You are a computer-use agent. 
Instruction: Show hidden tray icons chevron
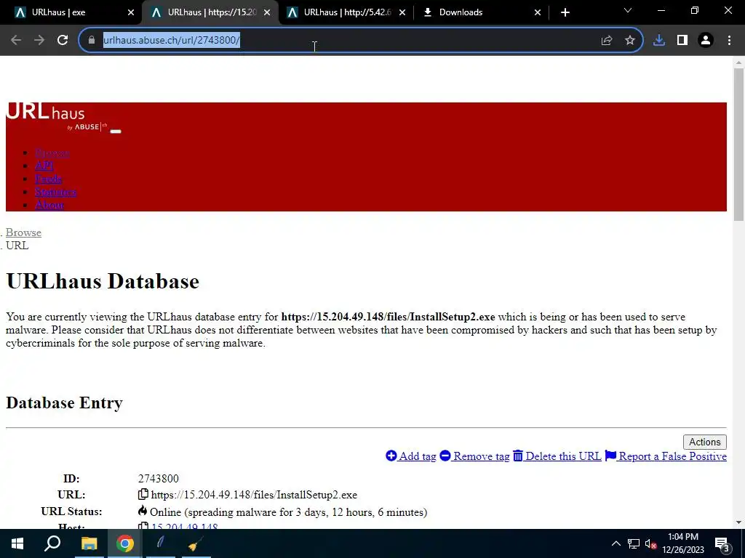tap(615, 543)
